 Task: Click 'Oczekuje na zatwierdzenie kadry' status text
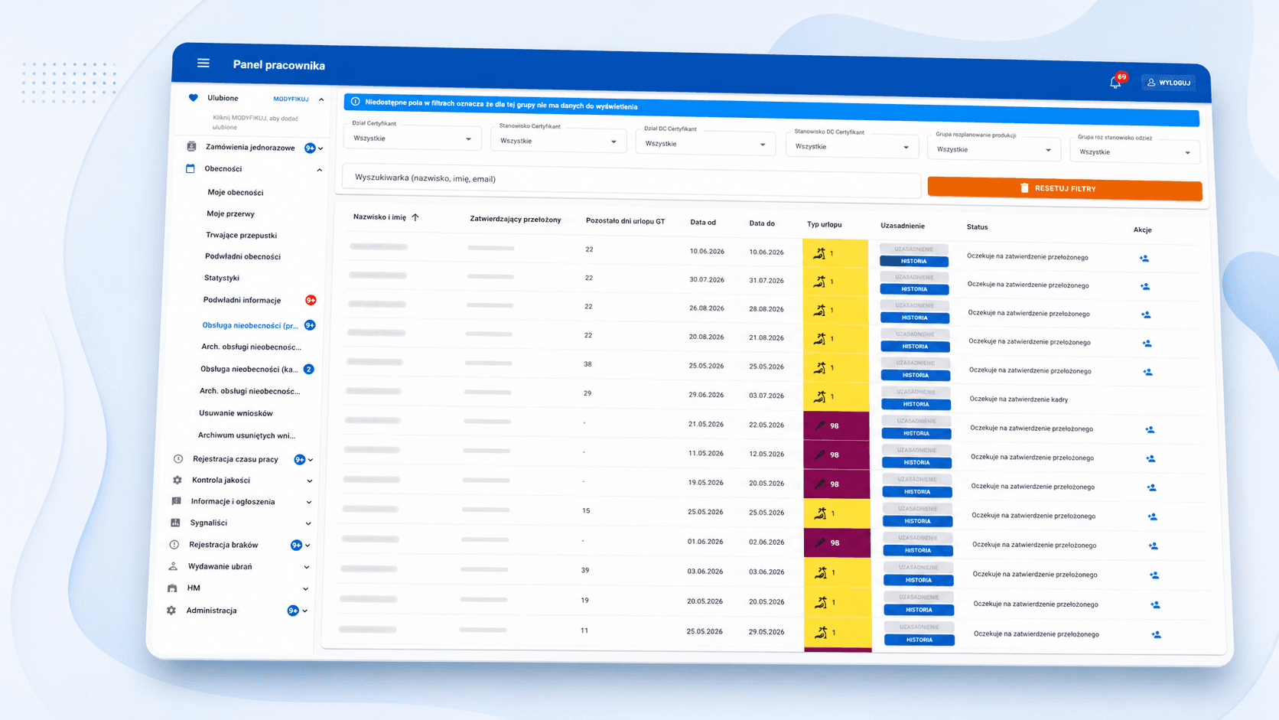click(x=1019, y=399)
